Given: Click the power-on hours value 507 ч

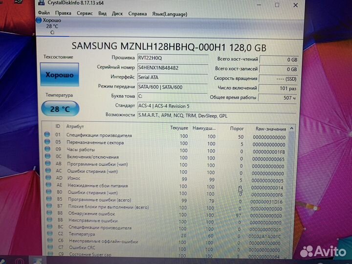Looking at the screenshot, I should click(x=278, y=98).
